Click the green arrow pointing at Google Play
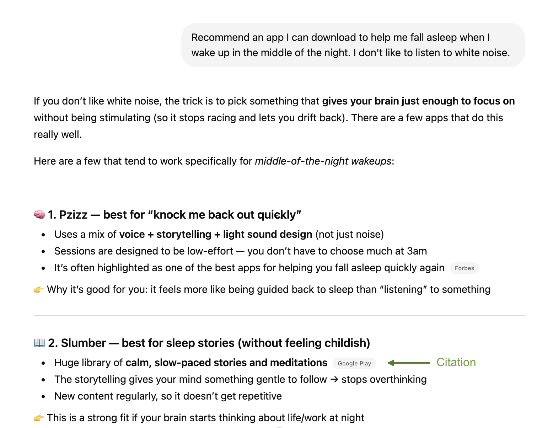Viewport: 553px width, 428px height. point(408,363)
